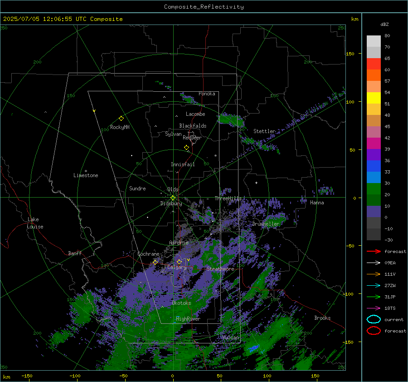Click the Composite_Reflectivity title
Image resolution: width=408 pixels, height=382 pixels.
click(204, 7)
